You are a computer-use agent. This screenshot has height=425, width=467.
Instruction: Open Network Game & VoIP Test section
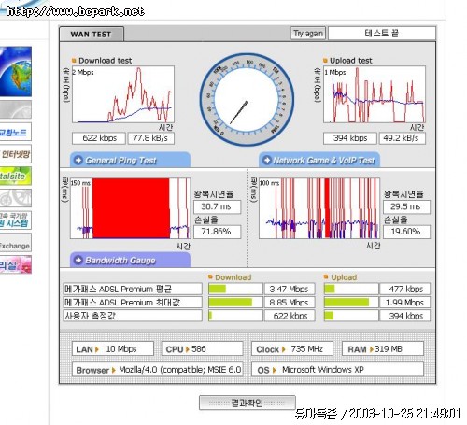point(319,160)
